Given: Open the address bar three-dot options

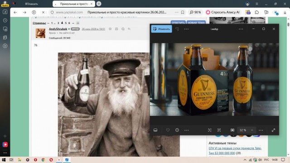Looking at the screenshot, I should 176,12.
